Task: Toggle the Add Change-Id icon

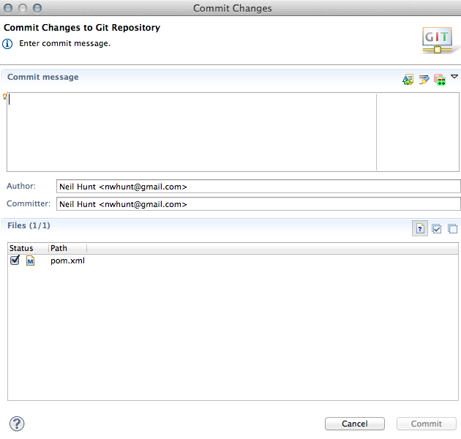Action: 440,80
